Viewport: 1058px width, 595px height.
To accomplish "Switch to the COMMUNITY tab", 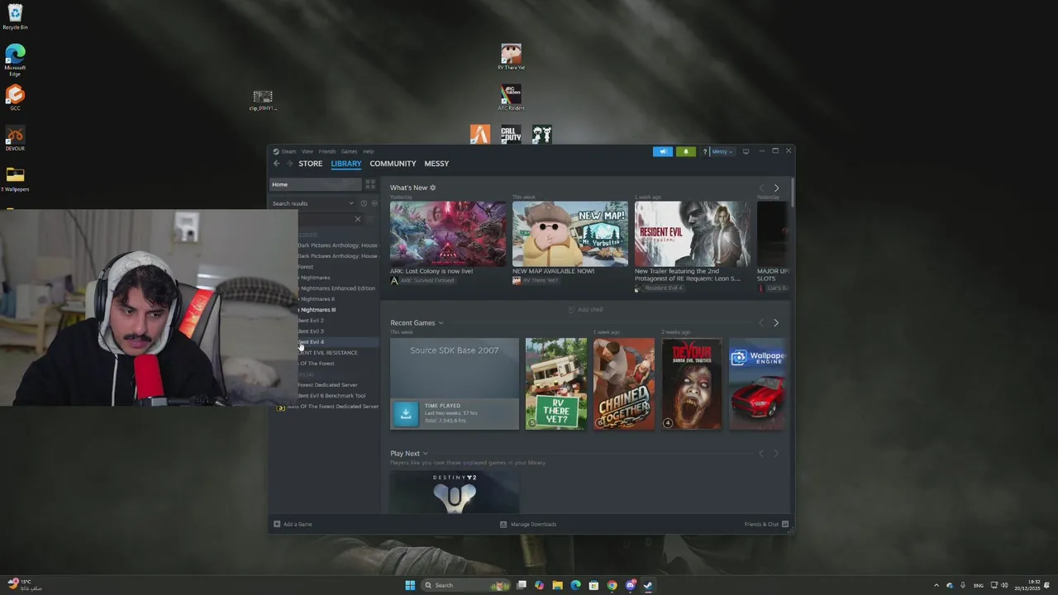I will click(393, 164).
